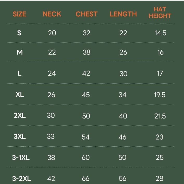The height and width of the screenshot is (184, 184).
Task: Select the L size row label
Action: pyautogui.click(x=19, y=73)
